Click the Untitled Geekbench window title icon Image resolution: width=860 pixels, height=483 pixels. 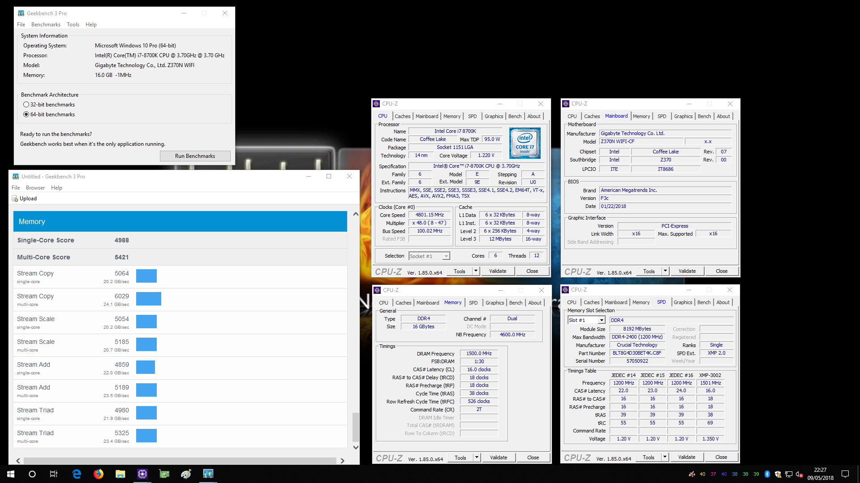point(16,177)
